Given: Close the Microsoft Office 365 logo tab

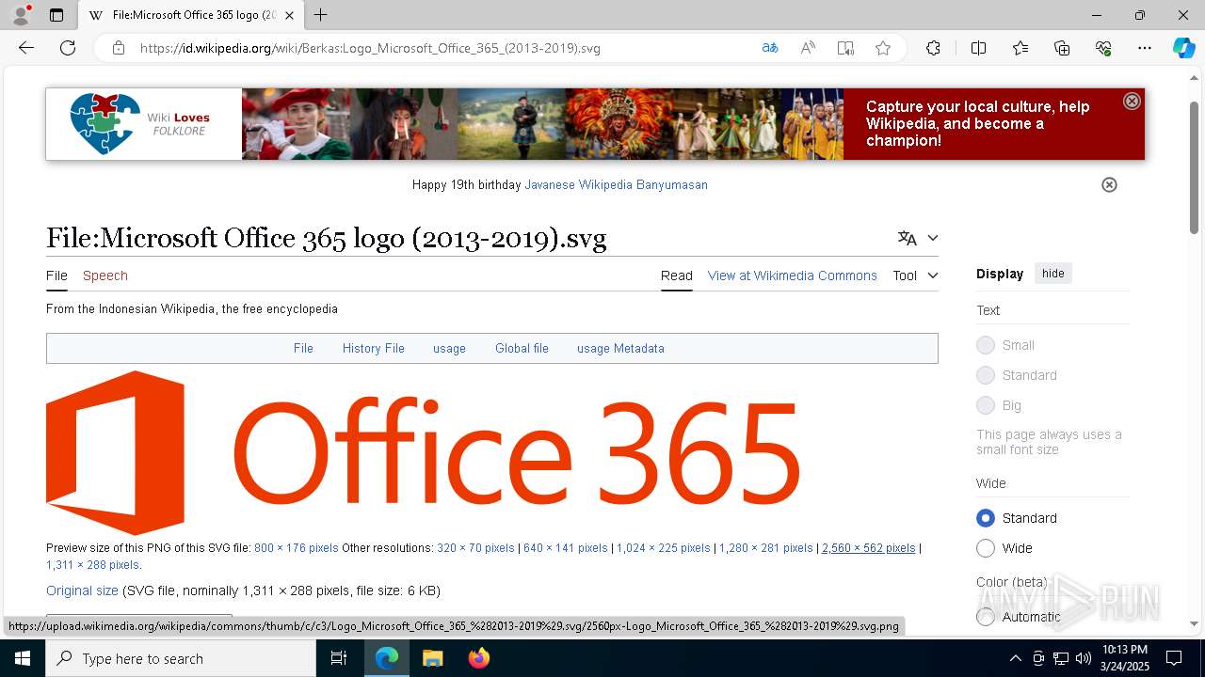Looking at the screenshot, I should 289,15.
